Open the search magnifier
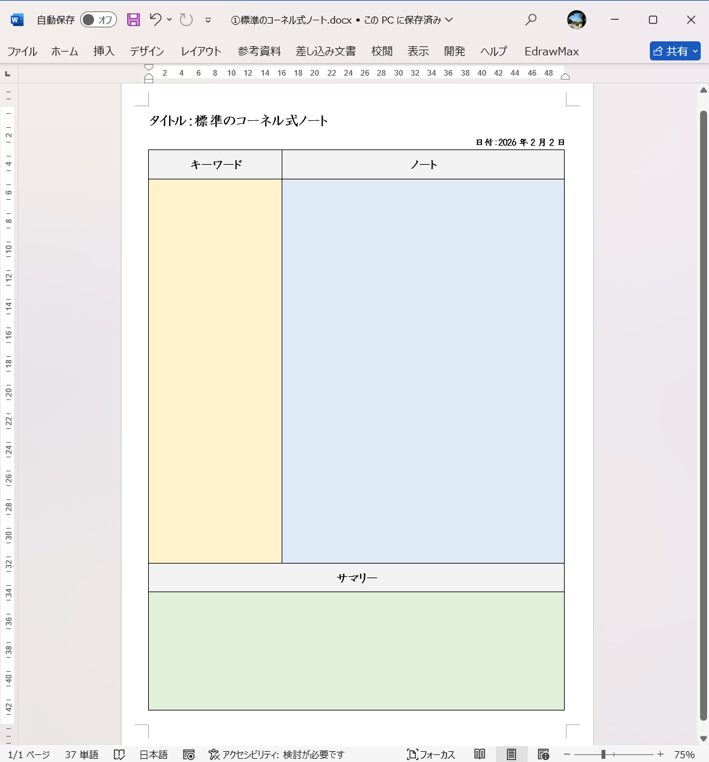The image size is (709, 762). [531, 20]
